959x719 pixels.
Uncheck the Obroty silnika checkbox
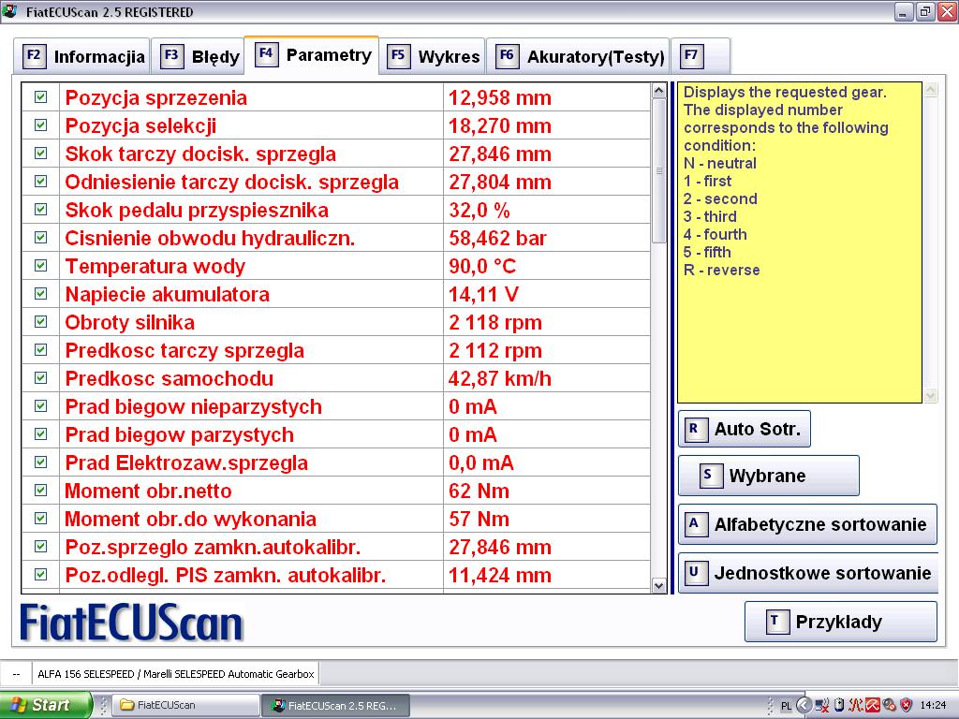click(41, 322)
